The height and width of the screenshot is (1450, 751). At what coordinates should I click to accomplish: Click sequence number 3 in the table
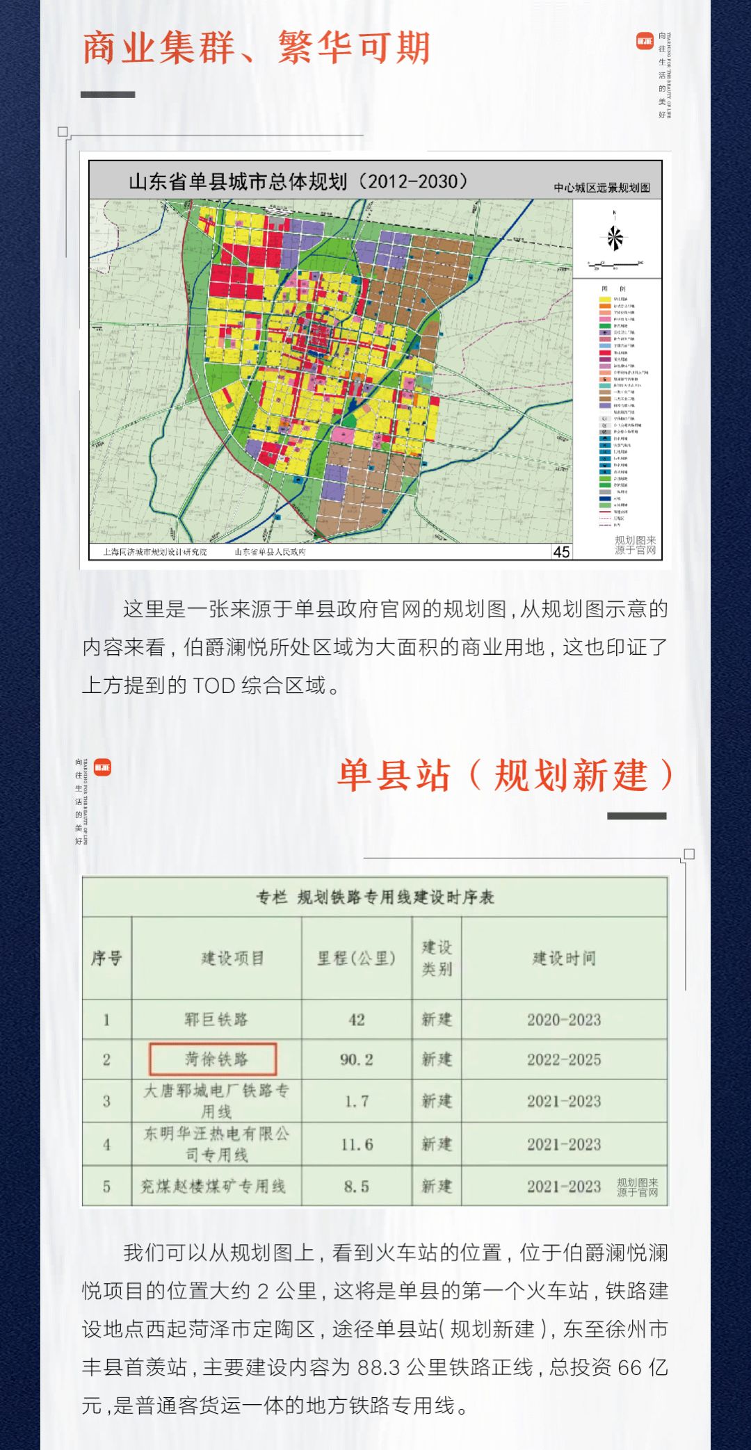(106, 1101)
